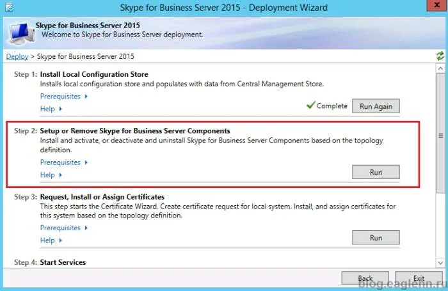This screenshot has height=291, width=448.
Task: Expand Help under Step 3
Action: click(x=51, y=240)
